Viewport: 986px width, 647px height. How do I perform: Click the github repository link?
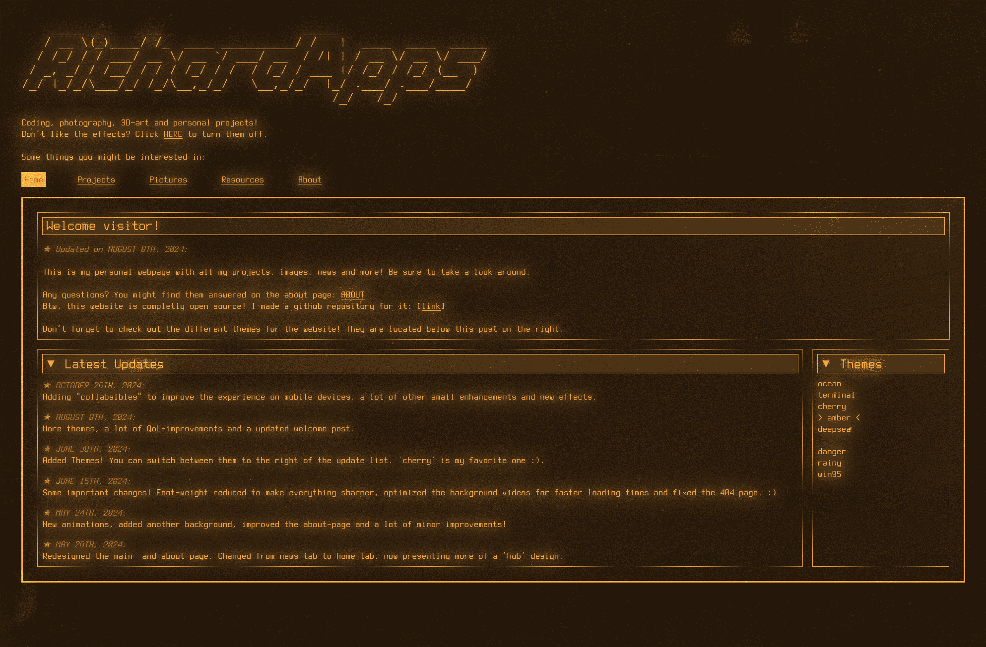pos(431,306)
